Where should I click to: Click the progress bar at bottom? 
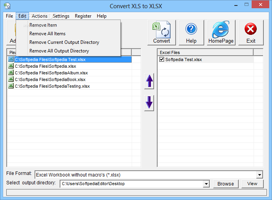(136, 193)
